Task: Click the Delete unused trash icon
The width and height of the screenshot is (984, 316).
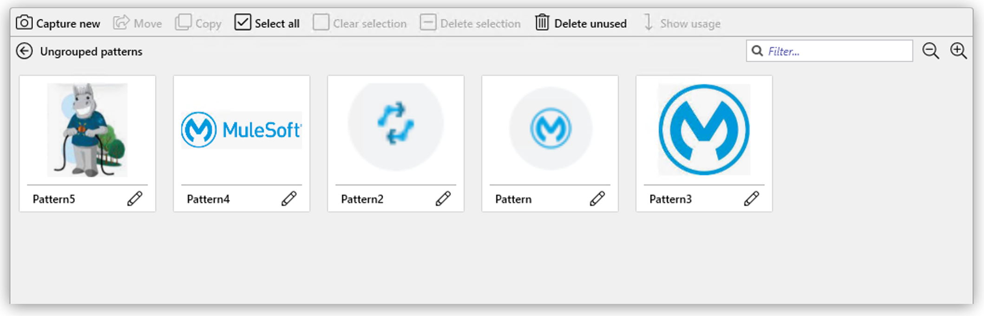Action: tap(542, 23)
